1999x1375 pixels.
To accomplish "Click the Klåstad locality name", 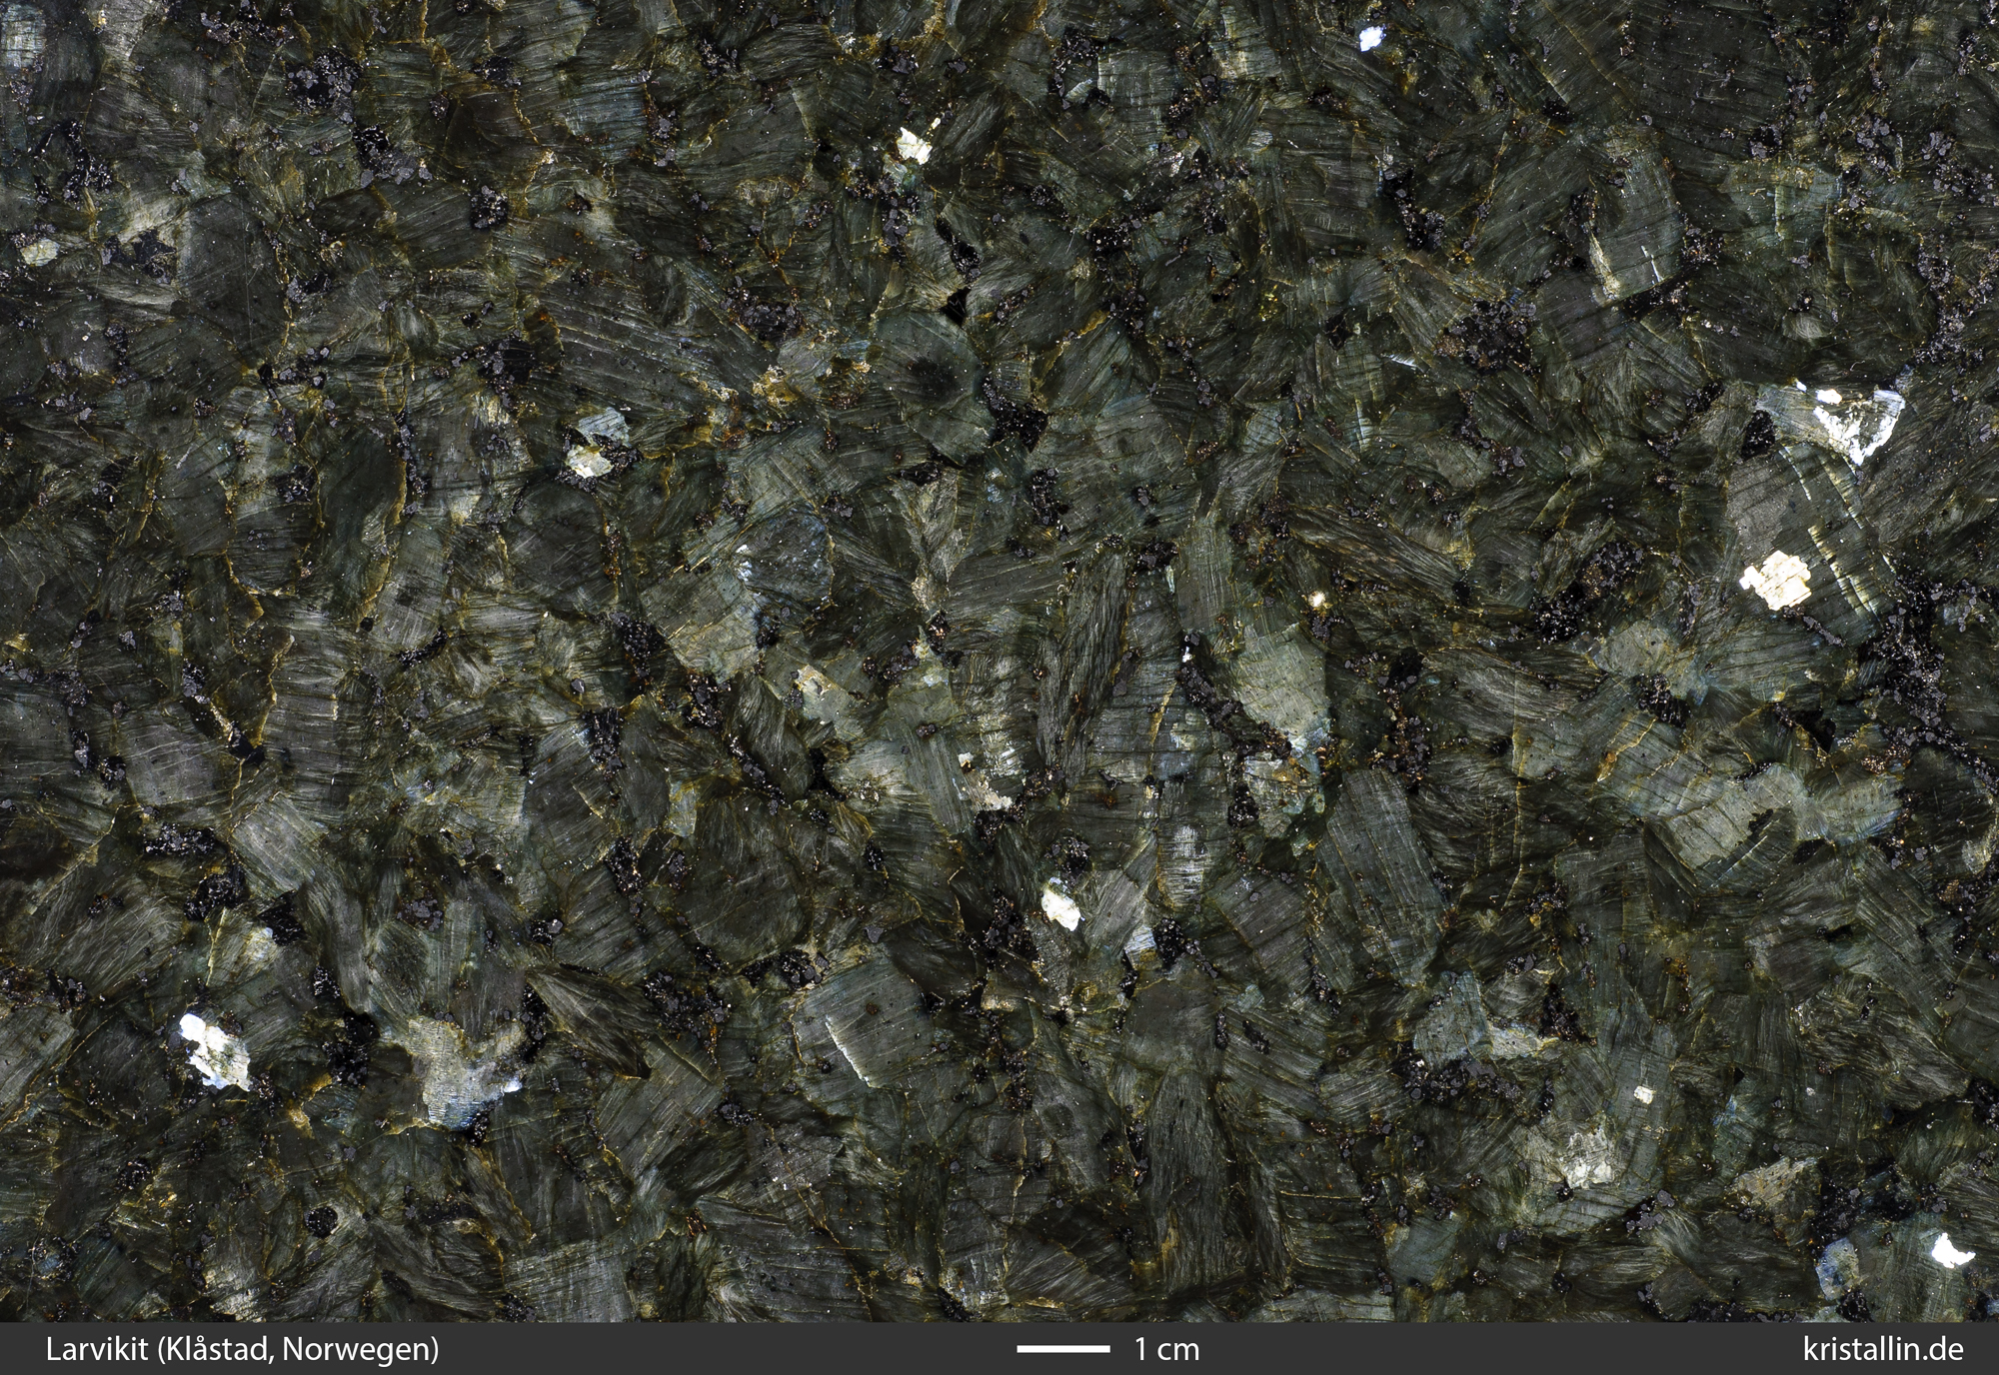I will (x=219, y=1349).
